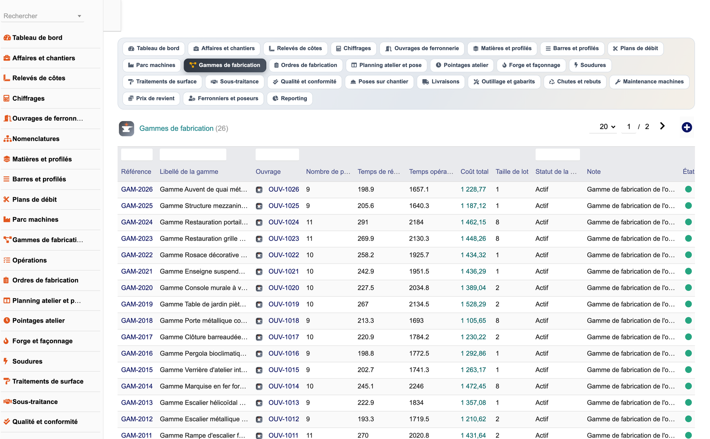Click the Affaires et chantiers briefcase sidebar icon

point(7,58)
